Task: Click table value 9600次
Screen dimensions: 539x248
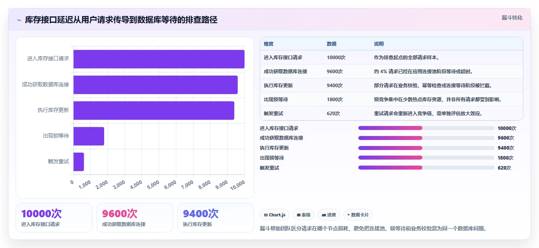Action: [x=335, y=71]
